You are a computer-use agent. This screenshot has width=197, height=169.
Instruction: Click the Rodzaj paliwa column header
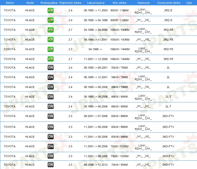click(x=49, y=3)
